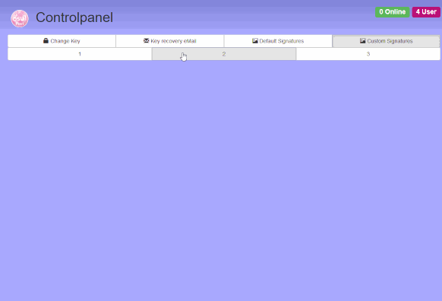Click the picture icon beside Default Signatures

point(255,41)
